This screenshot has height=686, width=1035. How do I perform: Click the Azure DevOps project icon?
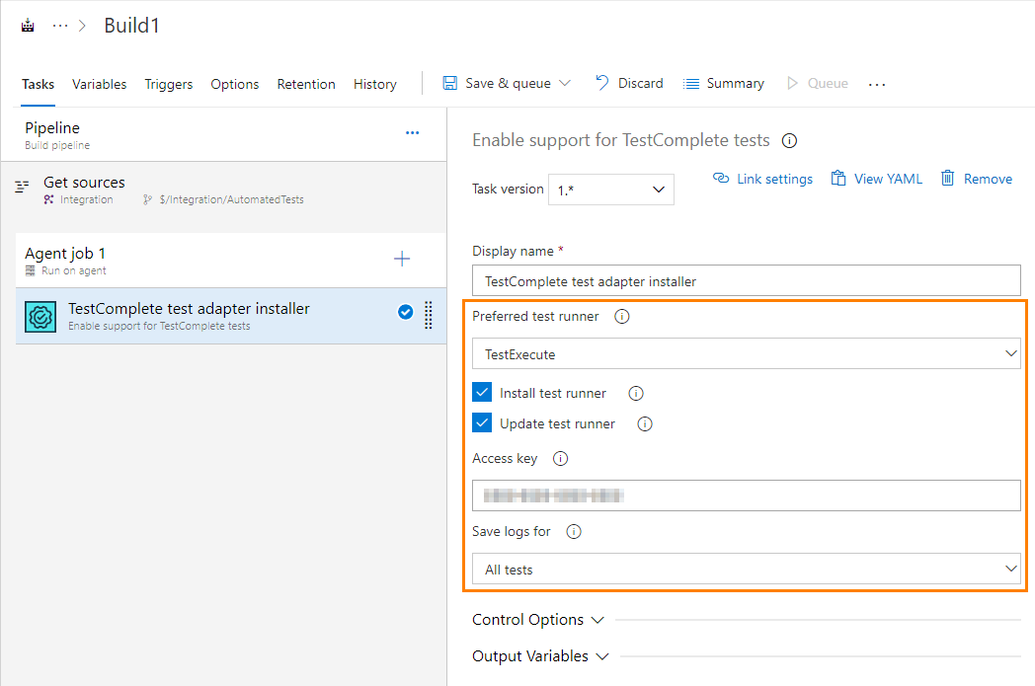click(28, 26)
